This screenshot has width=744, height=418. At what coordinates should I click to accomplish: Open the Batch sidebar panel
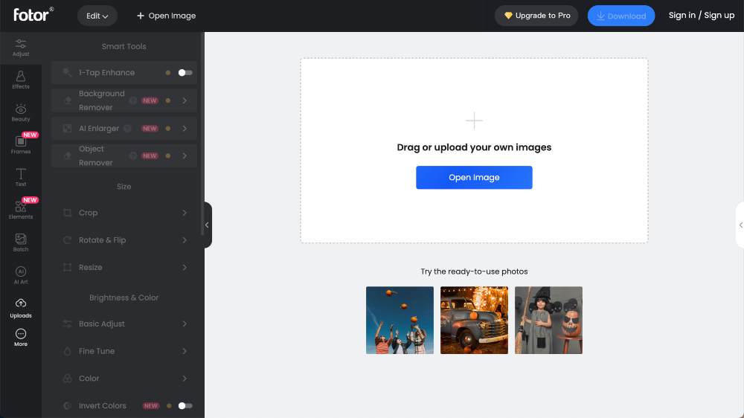(20, 242)
